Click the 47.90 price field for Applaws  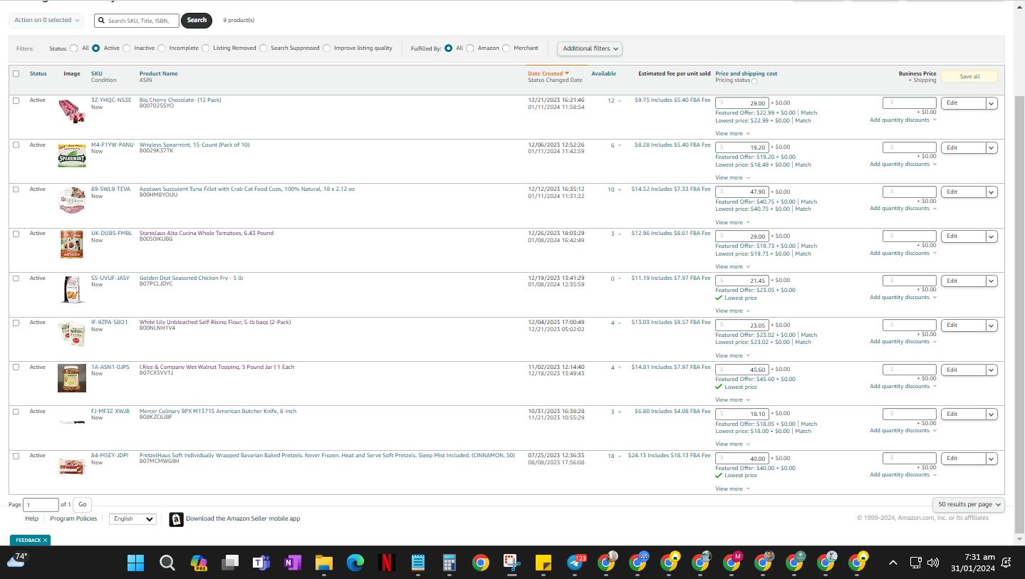point(742,192)
